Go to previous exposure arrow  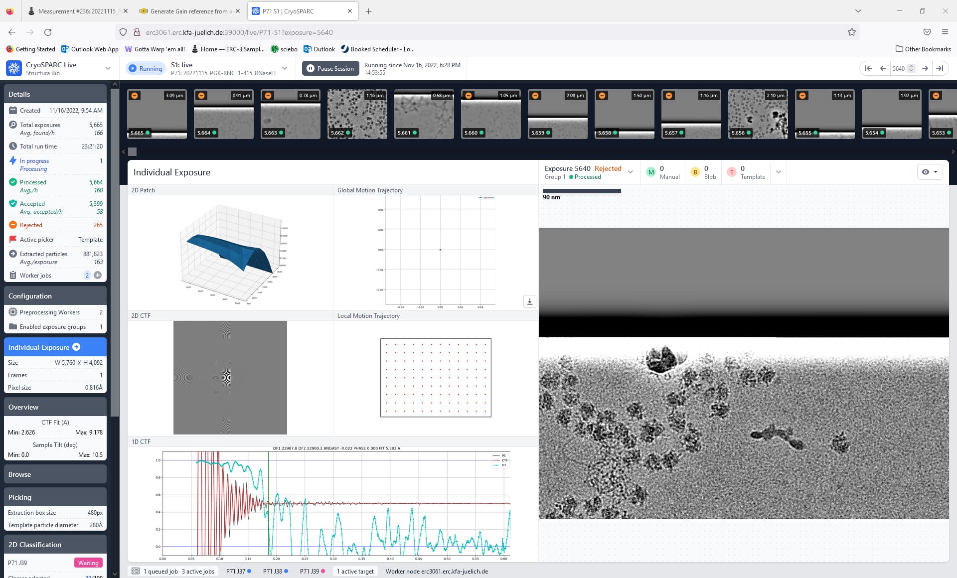point(883,68)
